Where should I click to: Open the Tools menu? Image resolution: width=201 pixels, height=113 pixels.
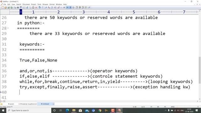(39, 4)
